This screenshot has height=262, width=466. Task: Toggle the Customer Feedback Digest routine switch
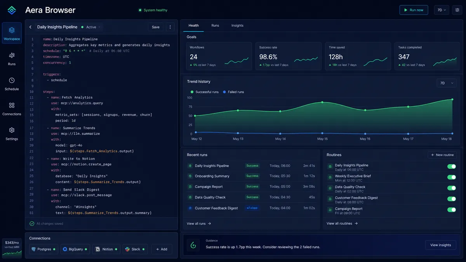[x=452, y=199]
